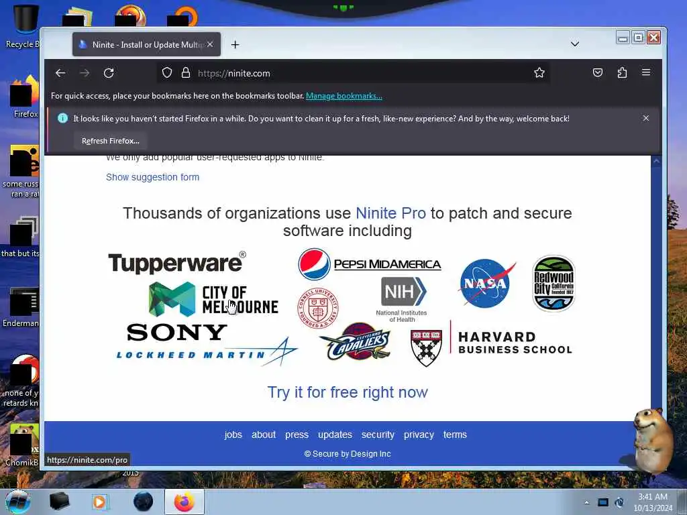This screenshot has height=515, width=687.
Task: Open the security footer link
Action: point(378,435)
